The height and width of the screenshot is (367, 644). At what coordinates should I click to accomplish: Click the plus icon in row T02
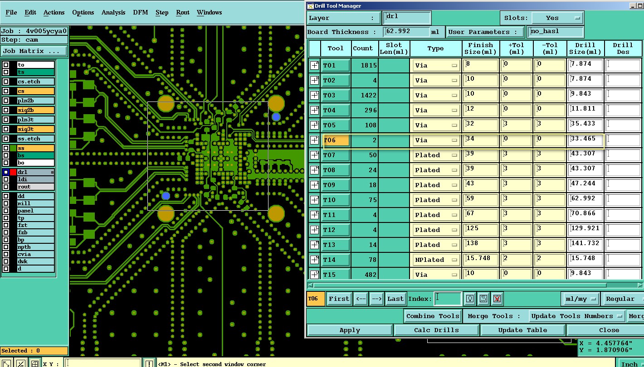(314, 80)
